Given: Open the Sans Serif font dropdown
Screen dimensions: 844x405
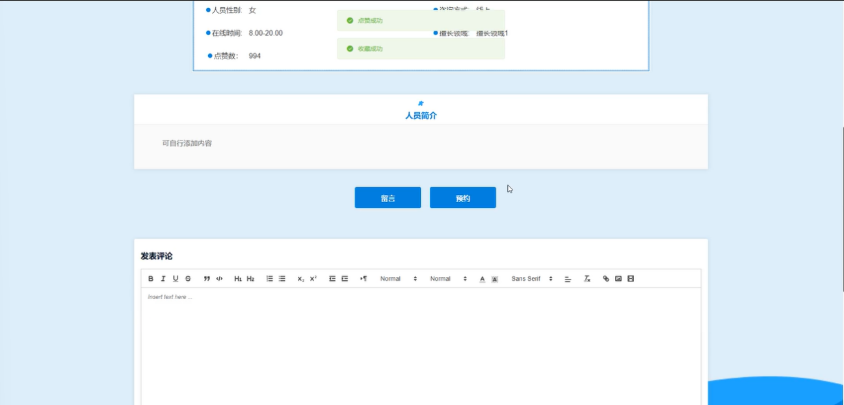Looking at the screenshot, I should 532,279.
